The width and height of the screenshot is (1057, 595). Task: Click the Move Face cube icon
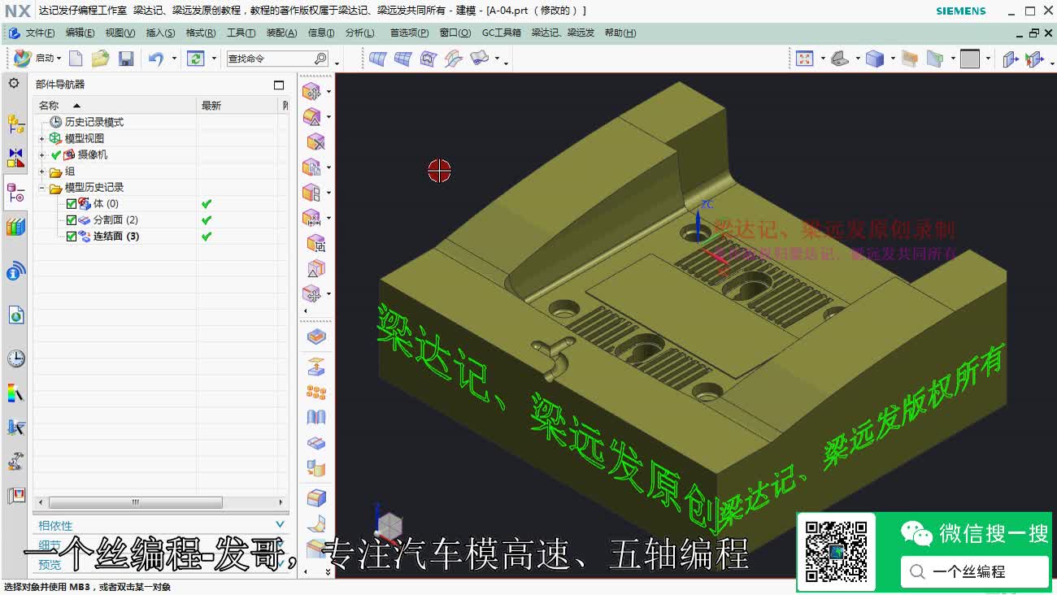pyautogui.click(x=313, y=92)
